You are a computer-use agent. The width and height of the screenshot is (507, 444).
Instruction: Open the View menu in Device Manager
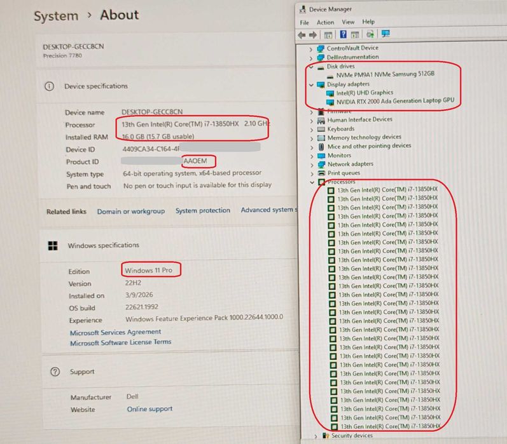point(348,22)
